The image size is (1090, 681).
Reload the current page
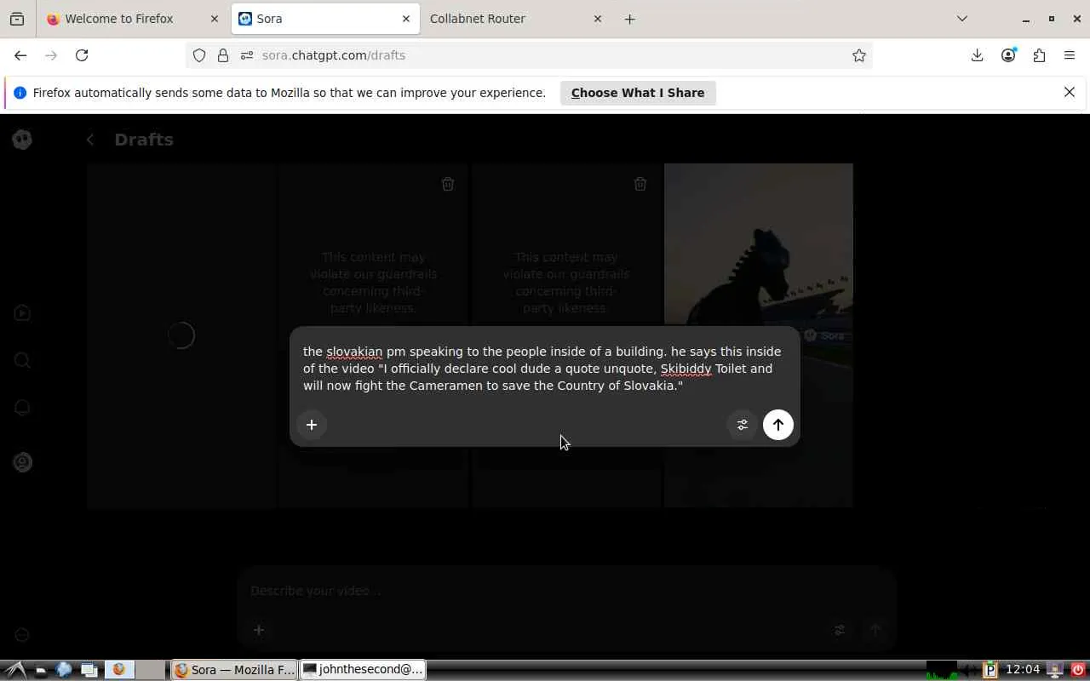pyautogui.click(x=82, y=55)
